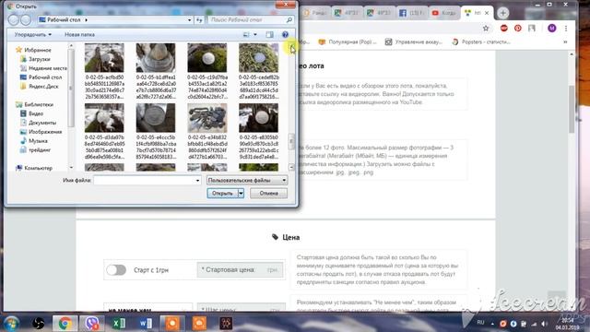
Task: Open Windows Start menu
Action: [x=11, y=324]
